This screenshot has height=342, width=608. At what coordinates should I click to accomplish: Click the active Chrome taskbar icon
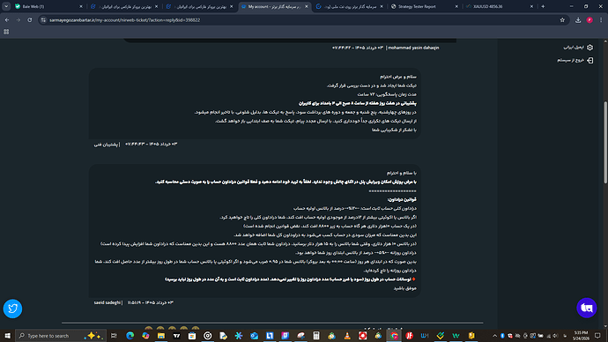(x=394, y=336)
